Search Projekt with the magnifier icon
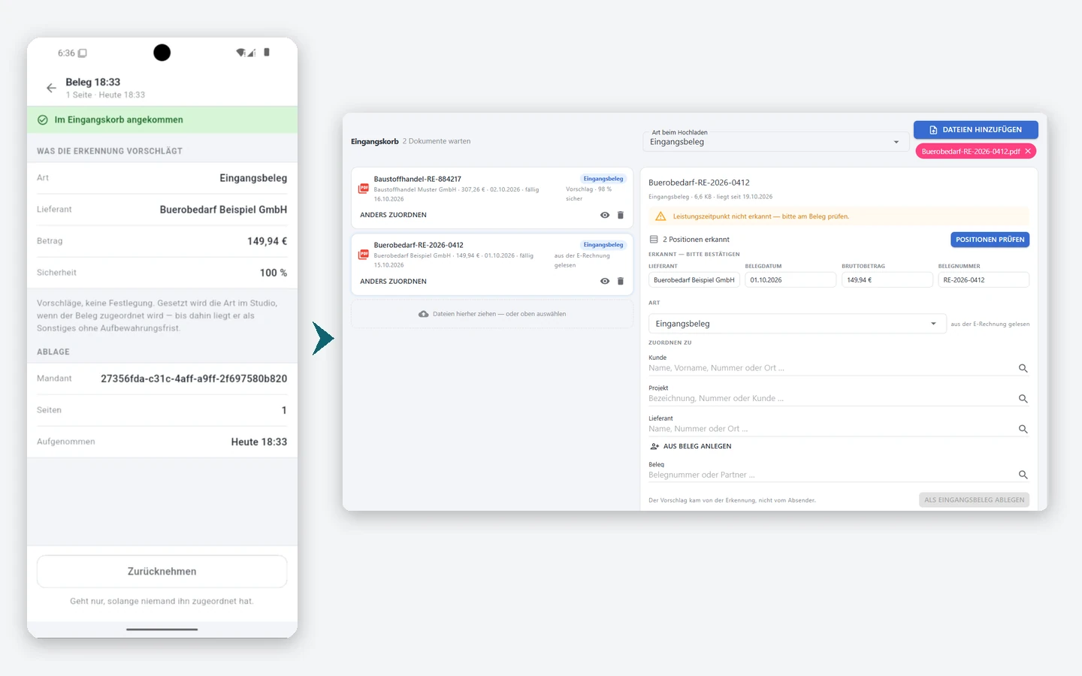1082x676 pixels. 1023,399
